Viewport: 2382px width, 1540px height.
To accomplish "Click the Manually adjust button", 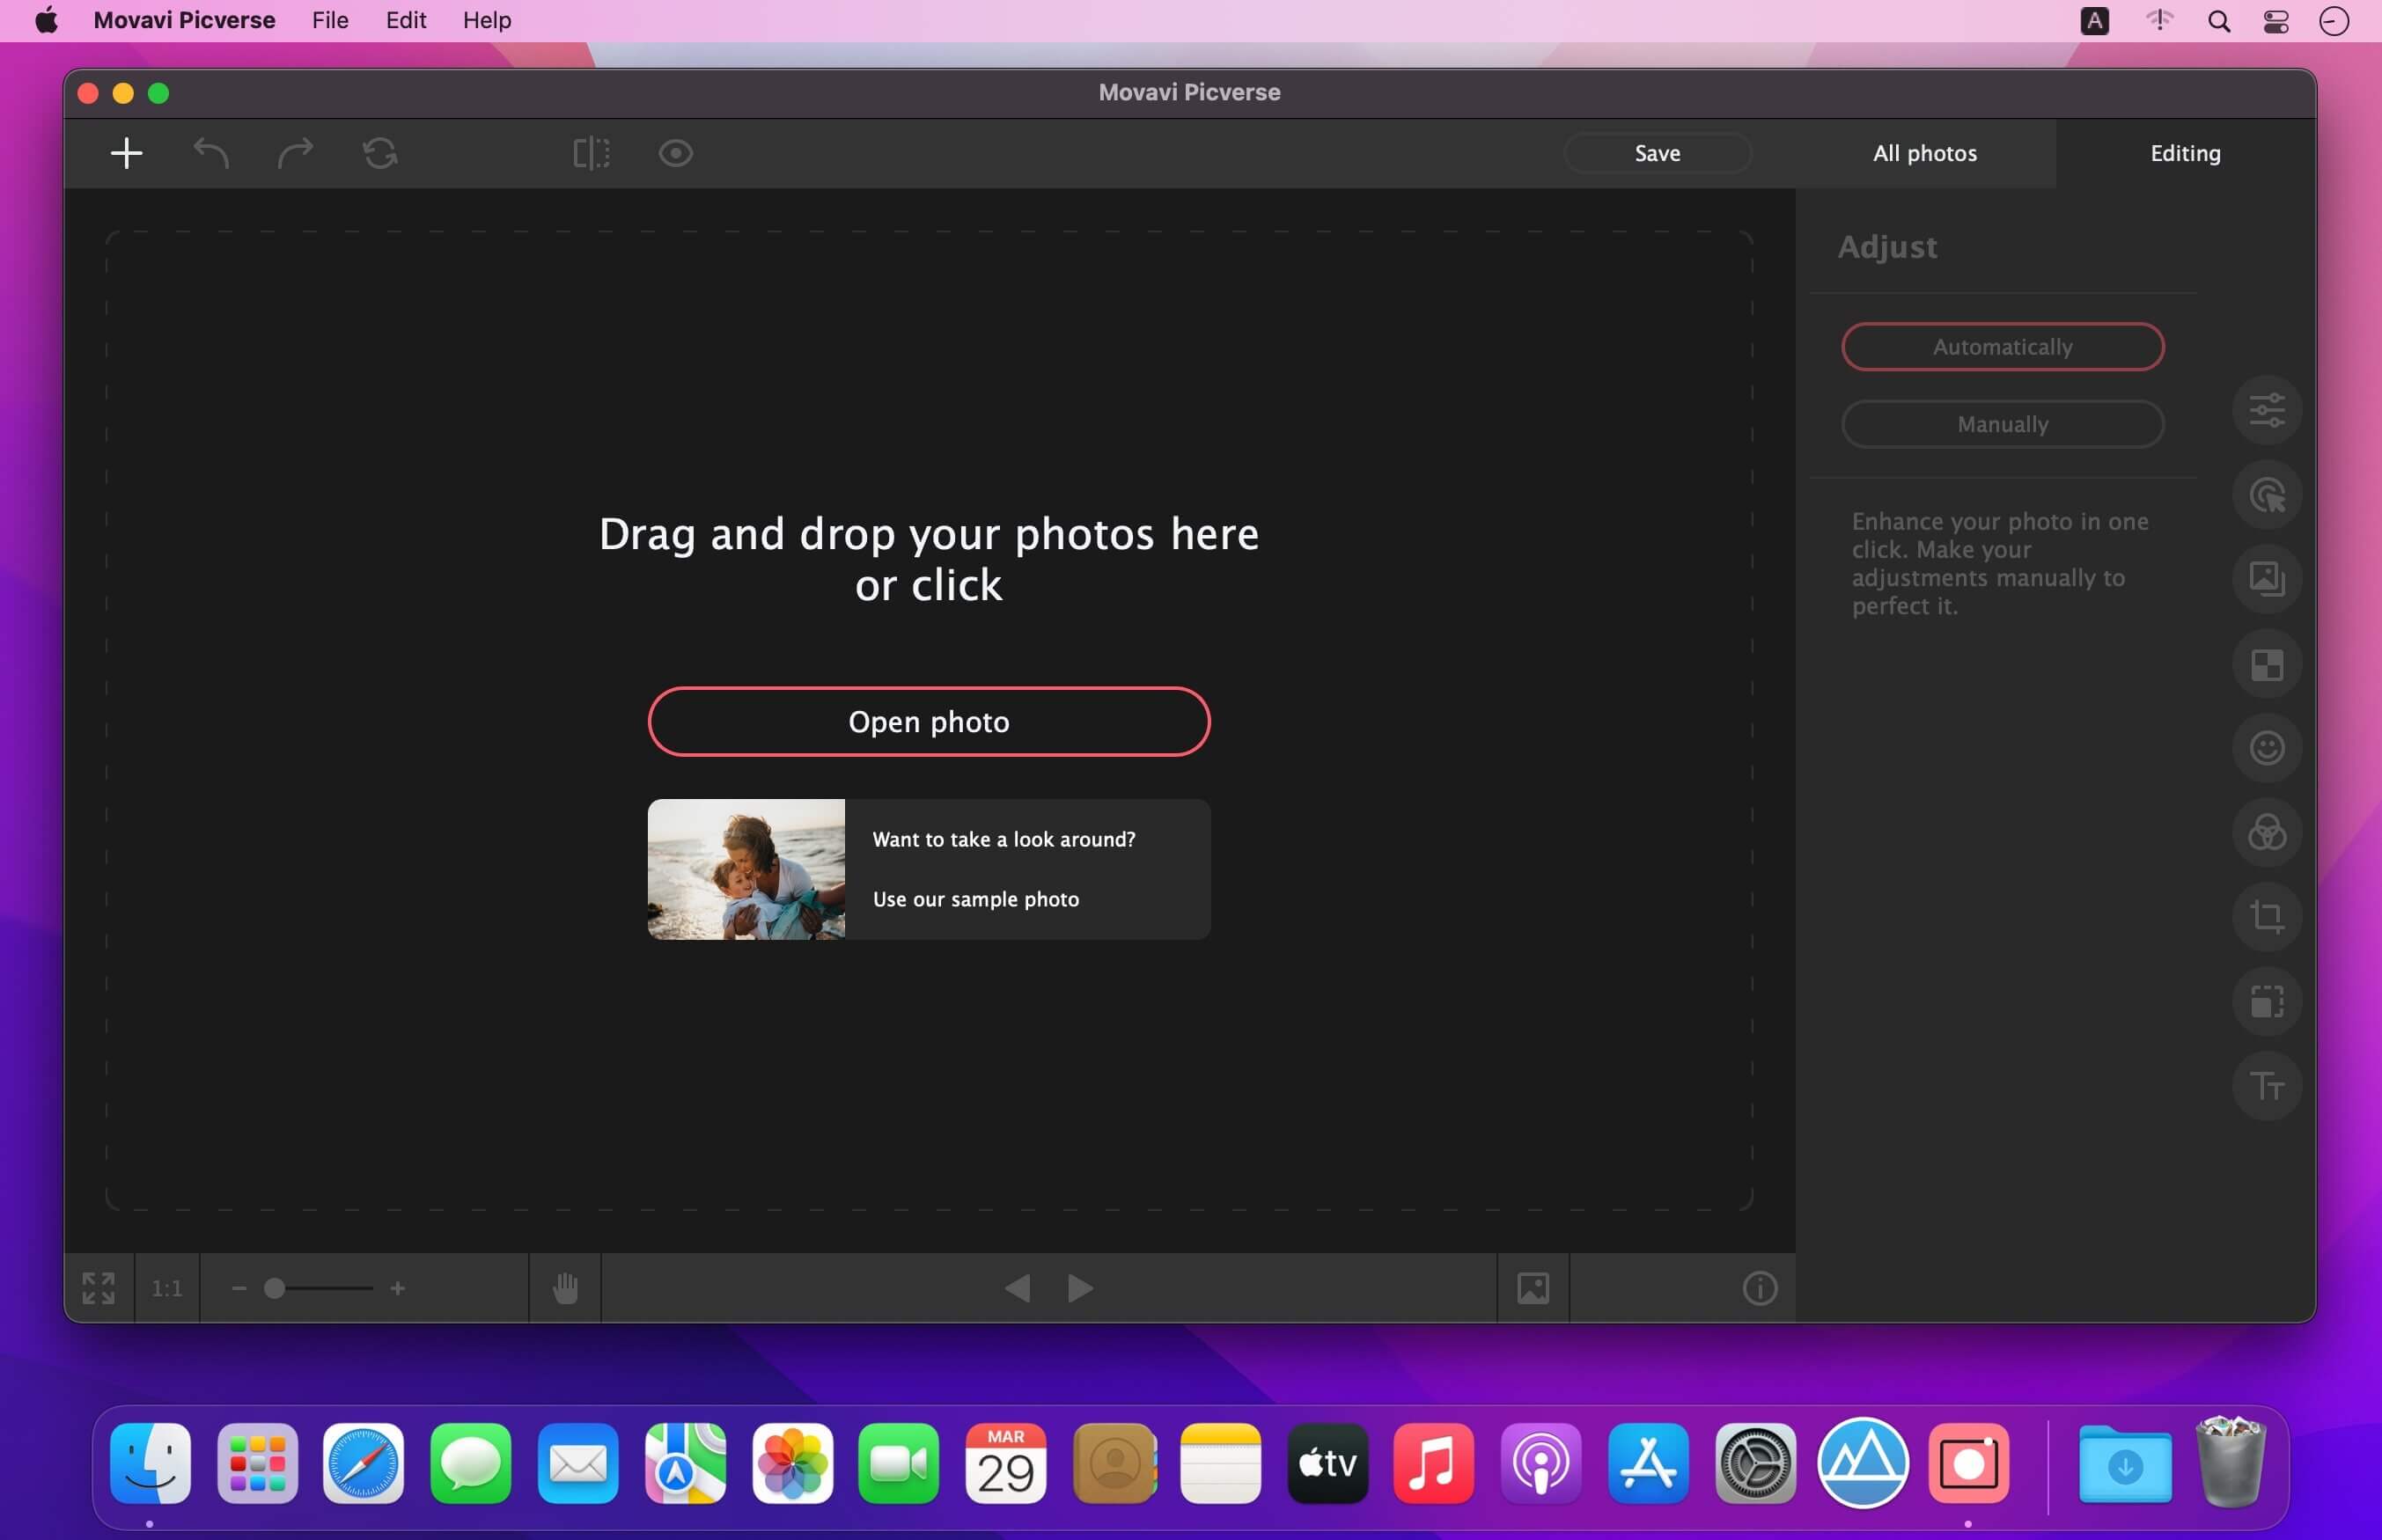I will 2002,424.
